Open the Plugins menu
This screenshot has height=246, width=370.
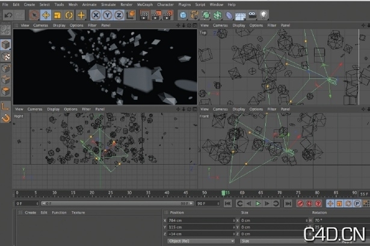[184, 4]
